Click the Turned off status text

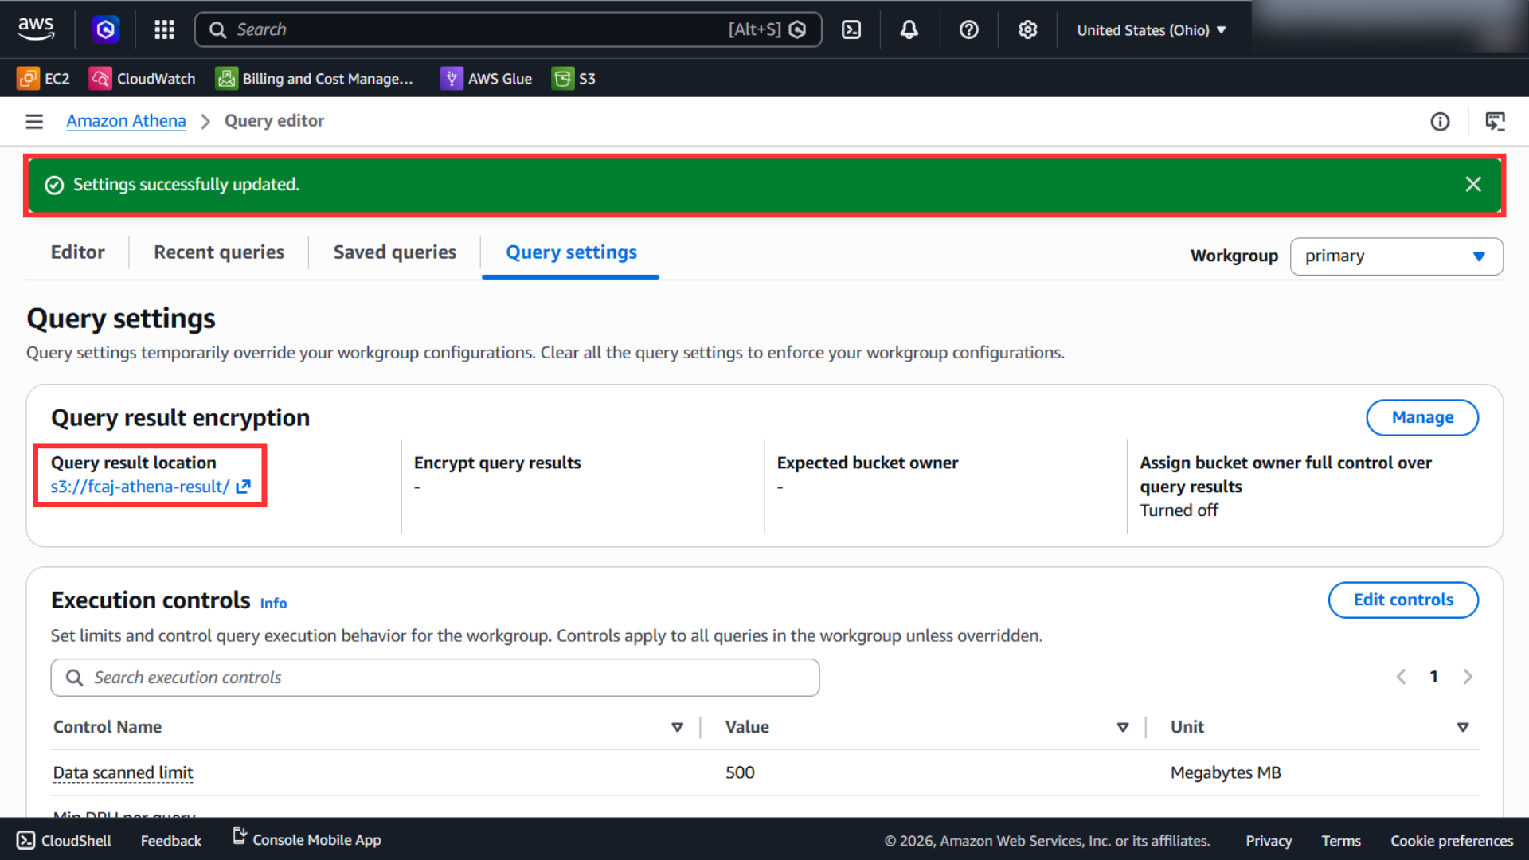1179,510
